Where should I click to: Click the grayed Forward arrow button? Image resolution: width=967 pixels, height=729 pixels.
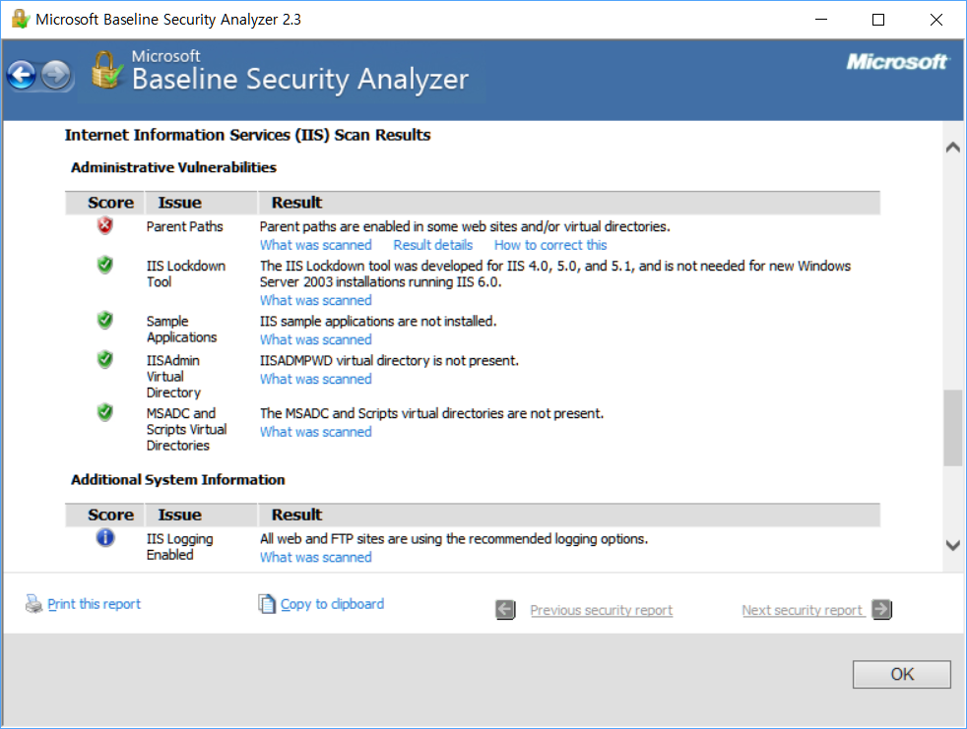[56, 76]
